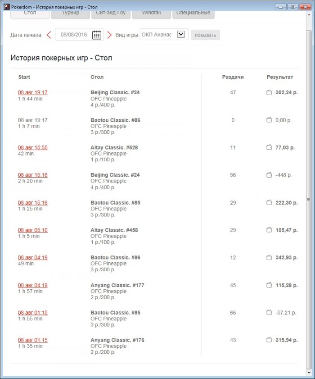
Task: Click the показать button
Action: (x=205, y=35)
